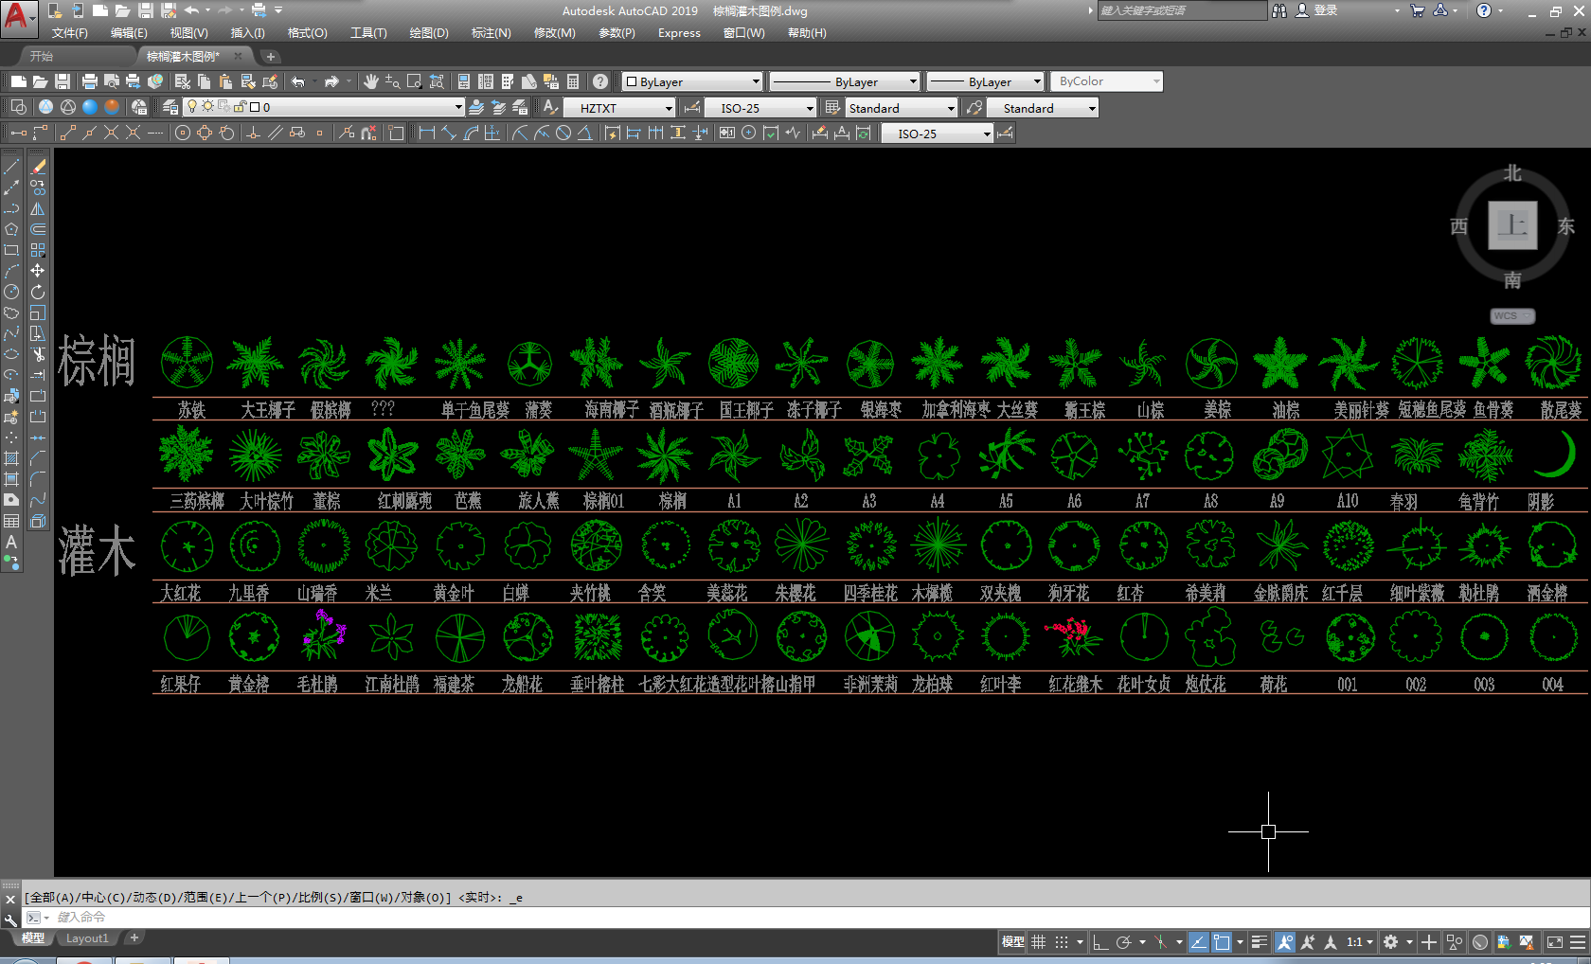Click 东 on the ViewCube compass

[1566, 226]
